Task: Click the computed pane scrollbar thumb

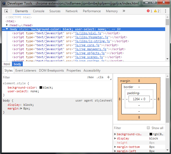Action: [167, 100]
